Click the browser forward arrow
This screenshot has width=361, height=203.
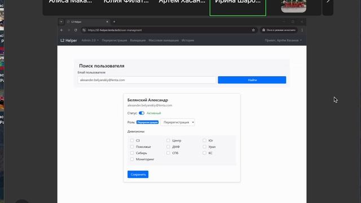pyautogui.click(x=69, y=30)
